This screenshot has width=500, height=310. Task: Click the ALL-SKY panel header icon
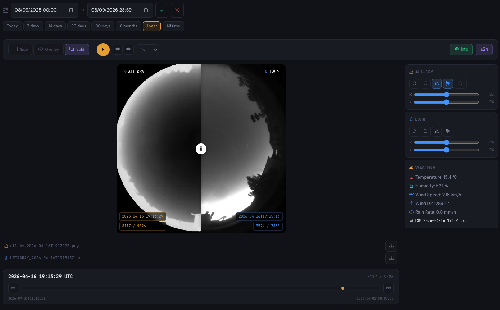(412, 72)
